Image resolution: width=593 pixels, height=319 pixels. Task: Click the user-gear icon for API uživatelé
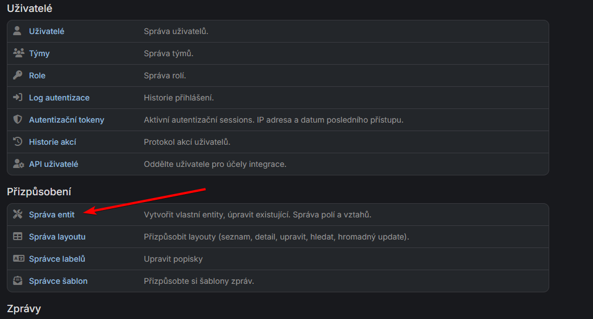coord(18,164)
